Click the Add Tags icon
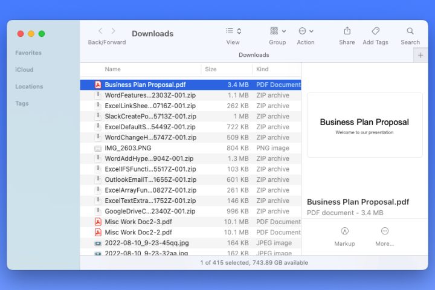The image size is (435, 290). click(x=375, y=31)
